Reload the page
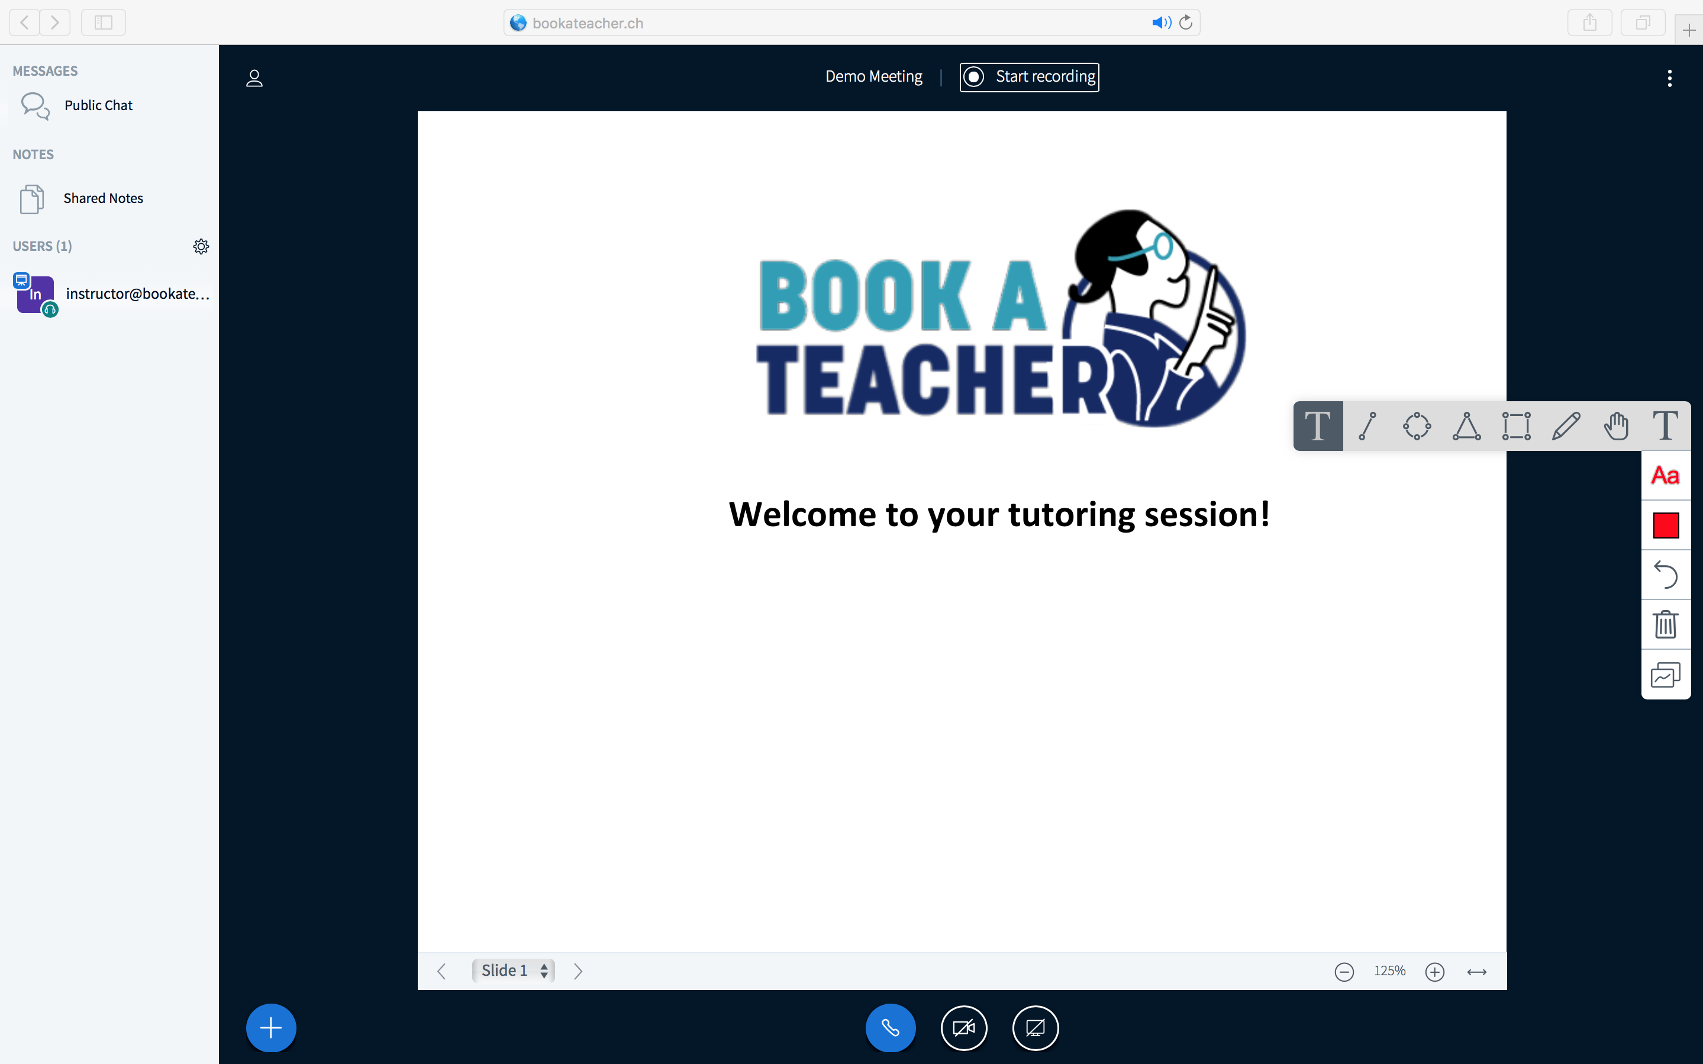This screenshot has width=1703, height=1064. (1186, 22)
